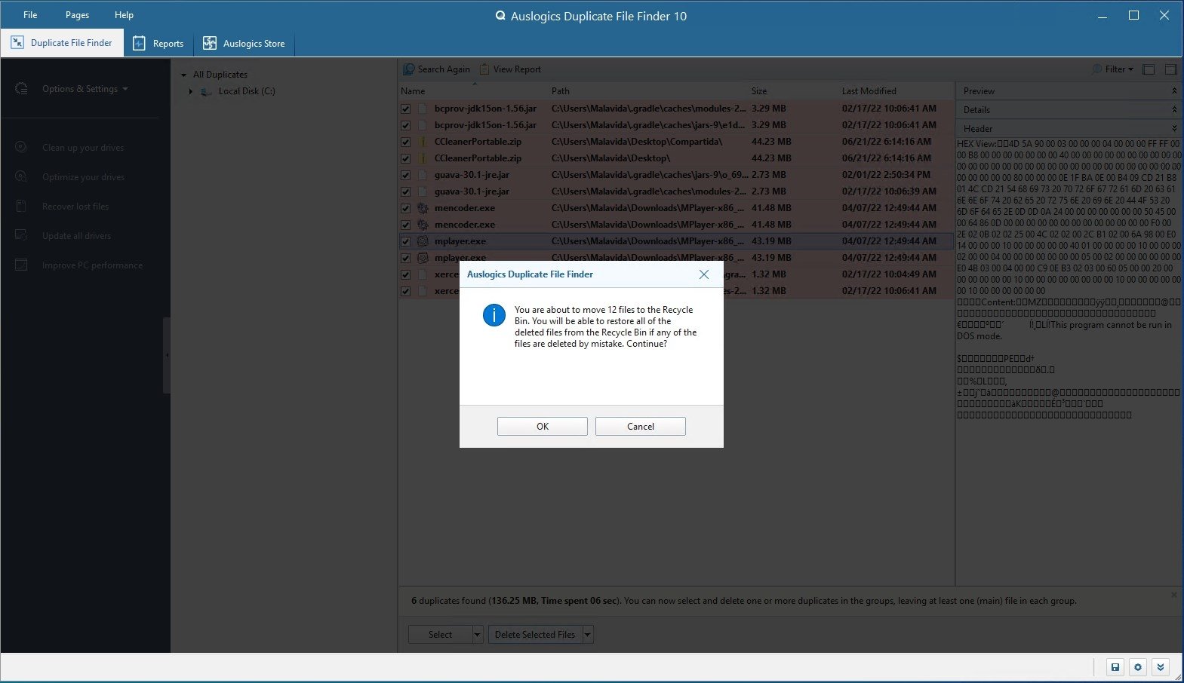The height and width of the screenshot is (683, 1184).
Task: Open the Filter dropdown
Action: pyautogui.click(x=1113, y=69)
